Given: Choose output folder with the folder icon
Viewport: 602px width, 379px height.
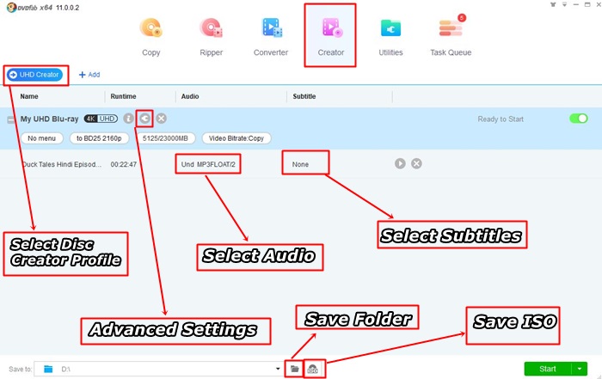Looking at the screenshot, I should click(294, 369).
